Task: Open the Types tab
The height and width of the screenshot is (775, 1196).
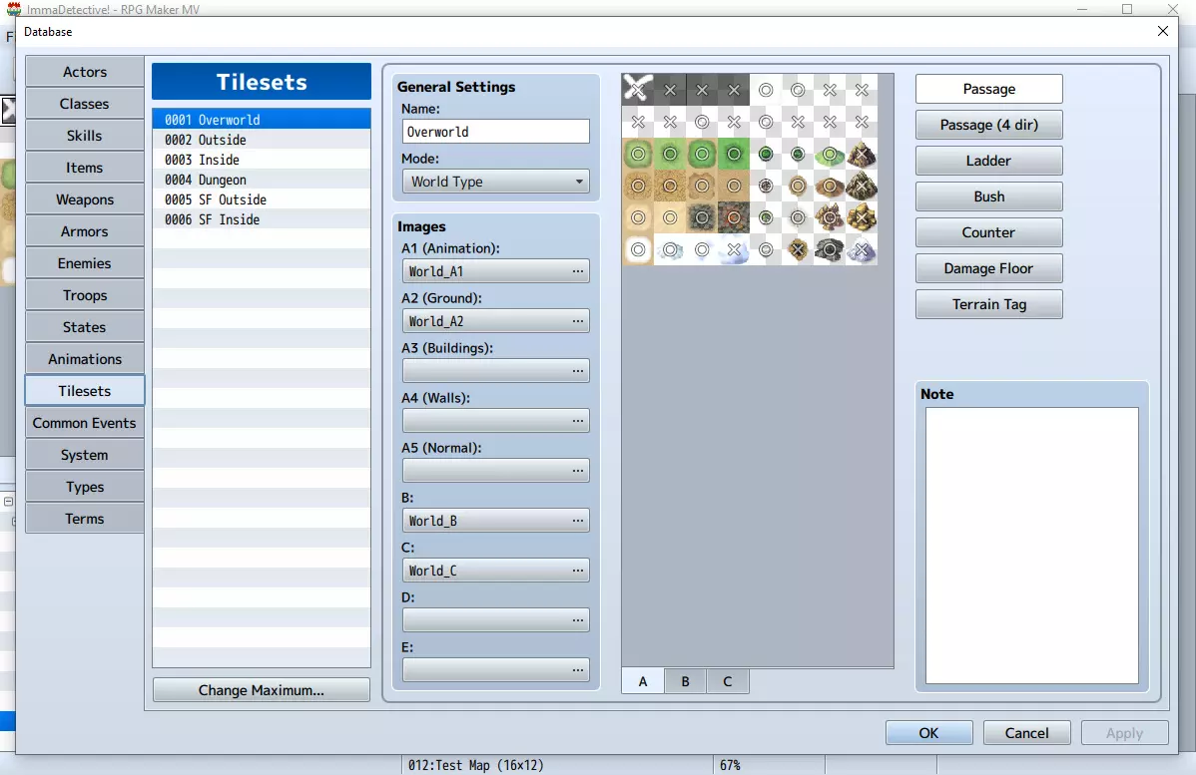Action: 85,487
